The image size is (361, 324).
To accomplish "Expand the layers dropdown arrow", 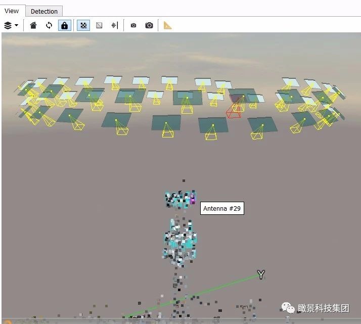I will (17, 25).
